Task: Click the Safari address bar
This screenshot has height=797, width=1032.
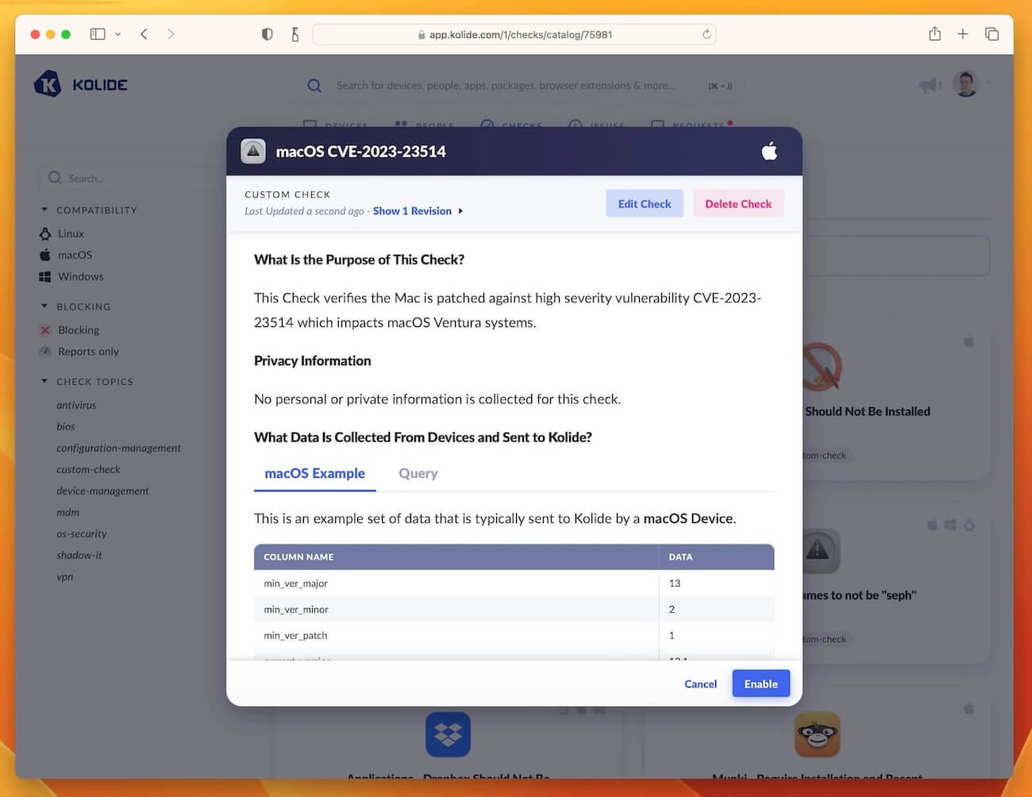Action: point(514,34)
